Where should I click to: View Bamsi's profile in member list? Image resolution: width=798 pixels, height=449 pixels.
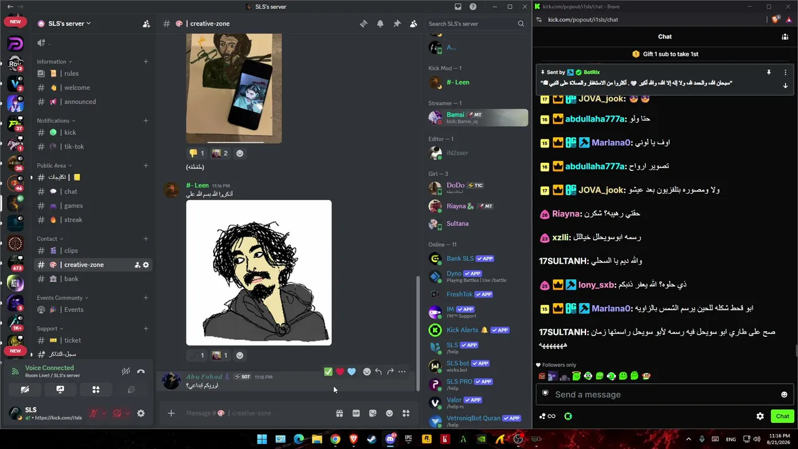tap(478, 117)
